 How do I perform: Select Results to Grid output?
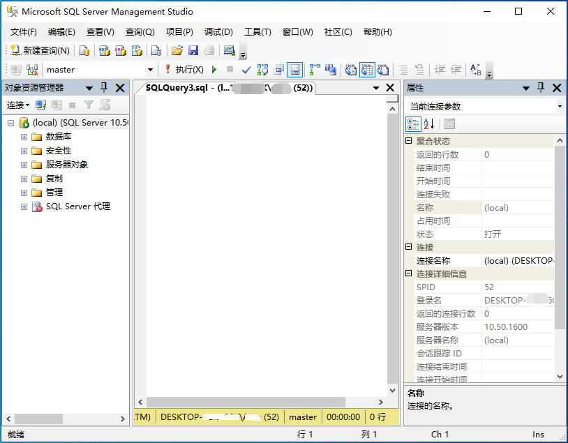(367, 70)
